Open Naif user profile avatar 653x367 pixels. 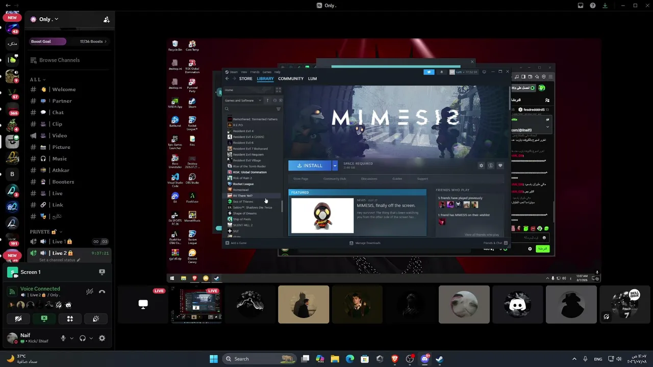[x=12, y=338]
